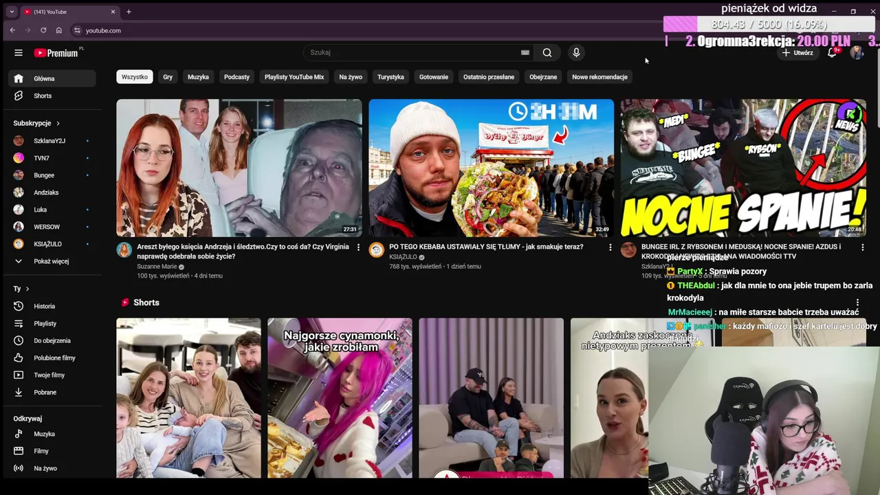Click the browser back arrow
Image resolution: width=880 pixels, height=495 pixels.
pos(12,30)
